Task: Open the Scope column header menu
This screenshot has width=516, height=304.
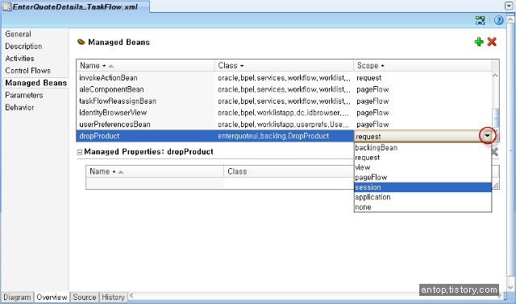Action: point(382,66)
